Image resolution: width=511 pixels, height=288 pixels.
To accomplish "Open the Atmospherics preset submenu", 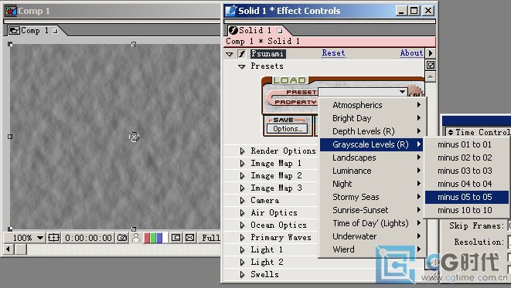I will click(x=371, y=105).
